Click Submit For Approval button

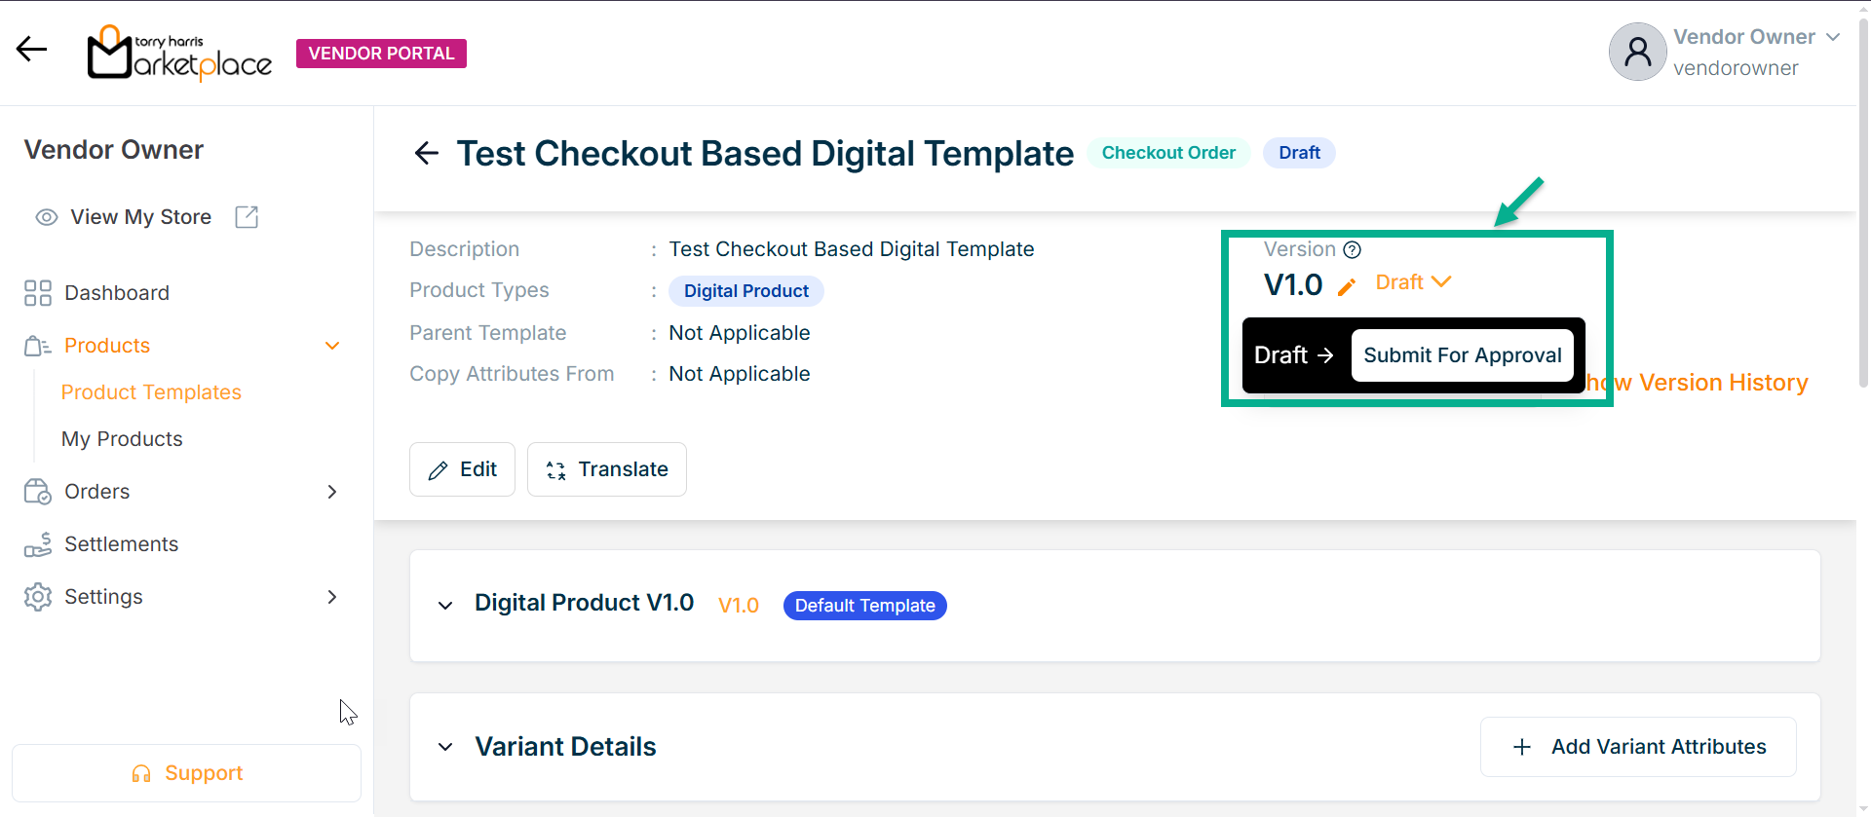click(1462, 355)
